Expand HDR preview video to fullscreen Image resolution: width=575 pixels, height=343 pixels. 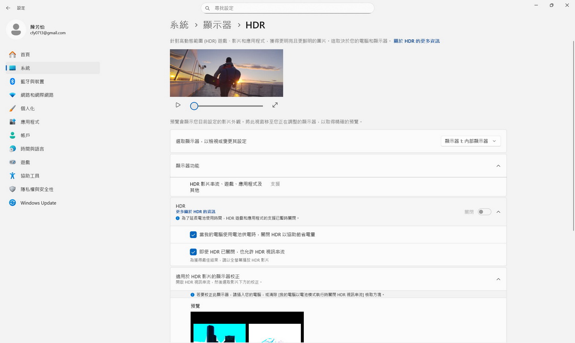[275, 105]
